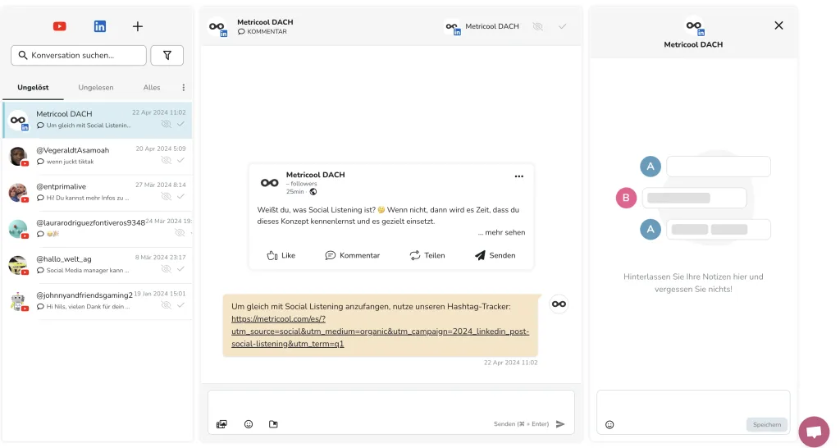
Task: Open saved replies folder icon
Action: 273,424
